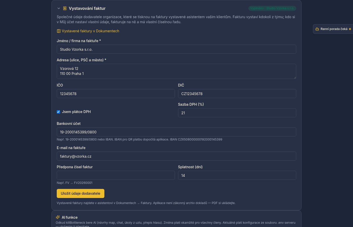Click the Splatnost (dní) field
The width and height of the screenshot is (353, 227).
237,175
